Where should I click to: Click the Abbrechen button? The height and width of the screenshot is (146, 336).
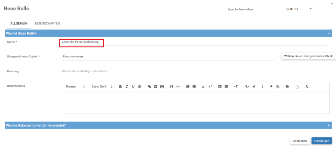click(x=300, y=141)
